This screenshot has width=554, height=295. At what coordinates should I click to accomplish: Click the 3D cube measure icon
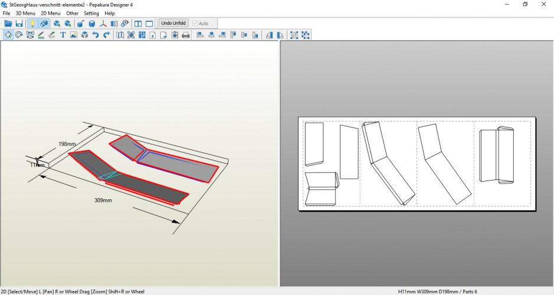coord(84,35)
